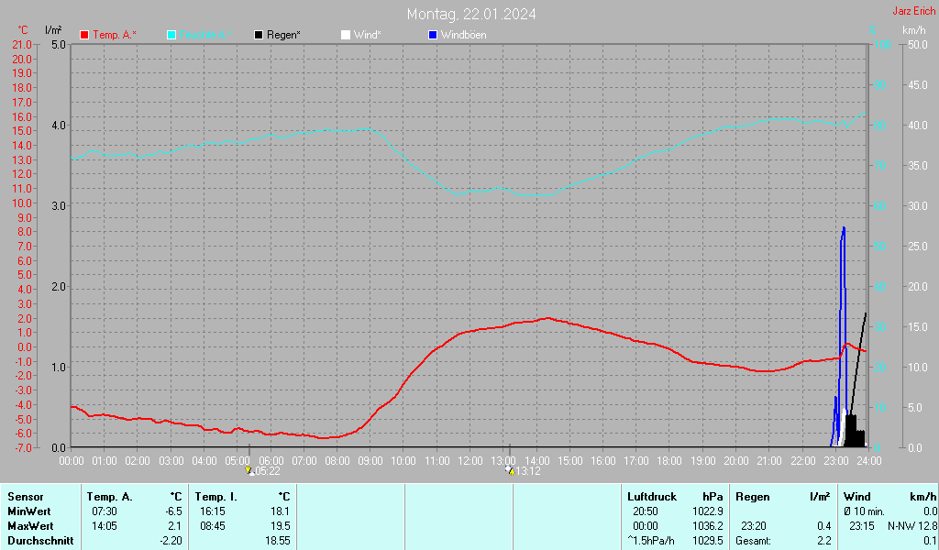Click the cyan humidity legend square
The width and height of the screenshot is (939, 550).
click(x=171, y=35)
